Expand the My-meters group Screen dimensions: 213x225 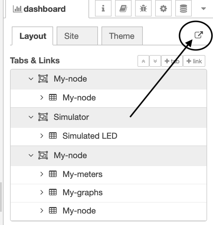(42, 174)
